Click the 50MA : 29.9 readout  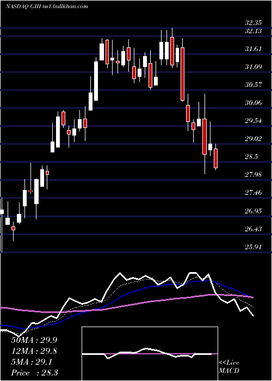point(34,340)
